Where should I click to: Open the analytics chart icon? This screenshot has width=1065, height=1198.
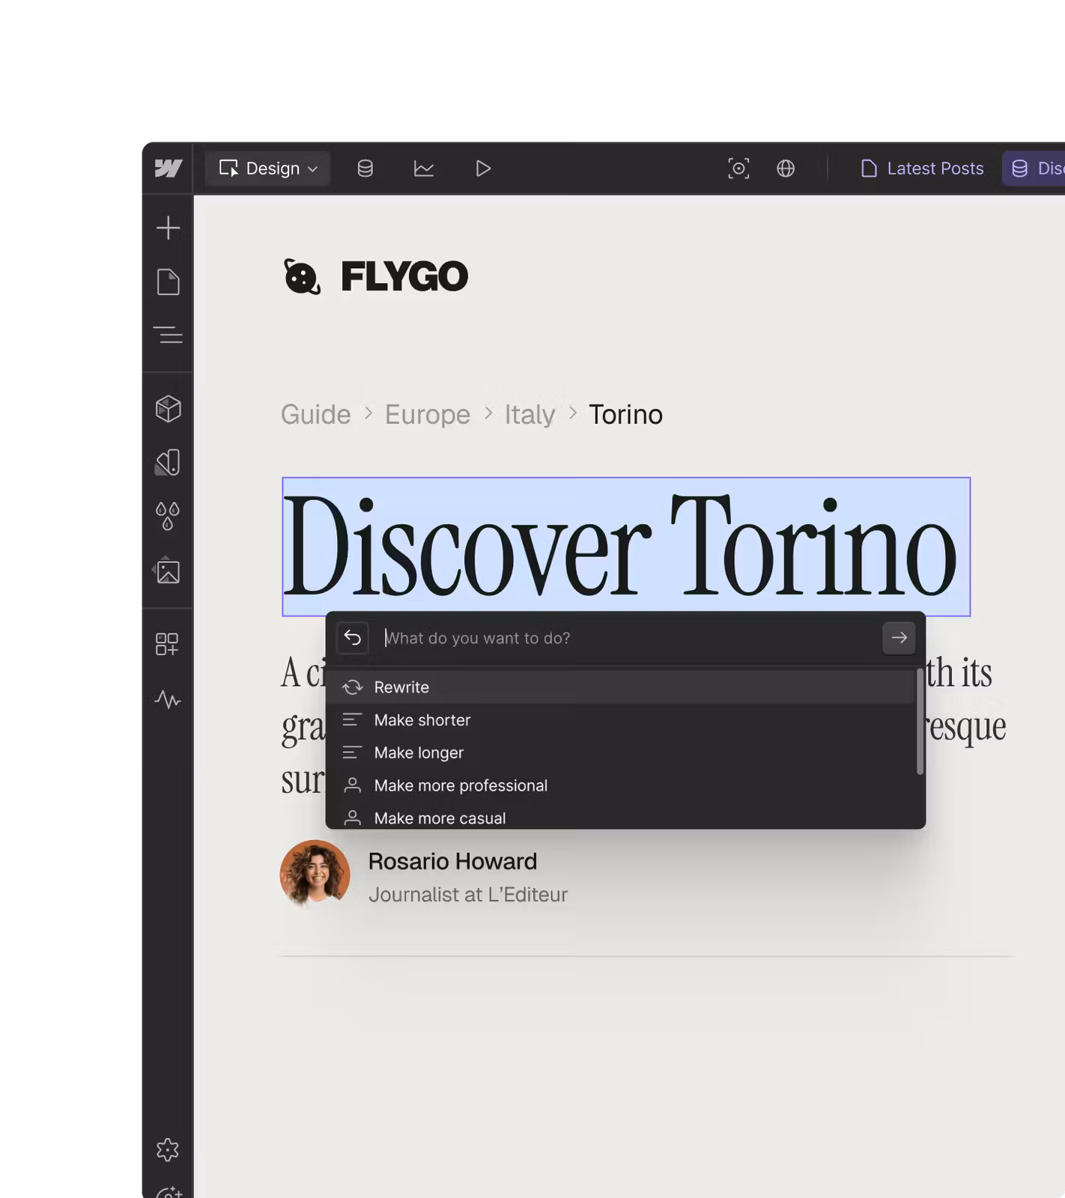pos(424,168)
